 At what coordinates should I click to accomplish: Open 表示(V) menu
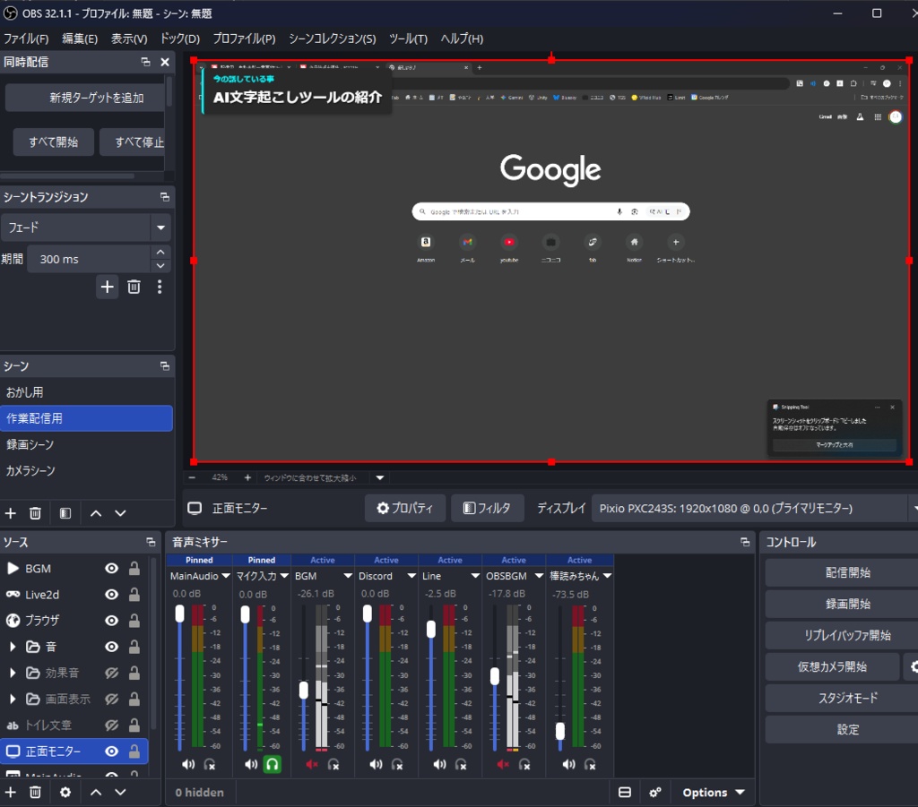tap(129, 39)
